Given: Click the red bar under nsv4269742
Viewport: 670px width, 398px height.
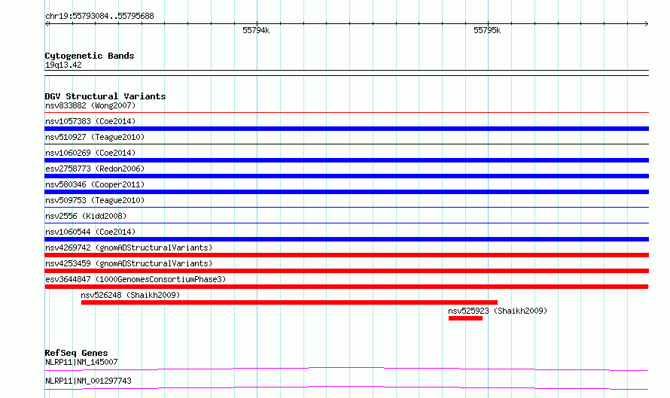Looking at the screenshot, I should point(346,255).
